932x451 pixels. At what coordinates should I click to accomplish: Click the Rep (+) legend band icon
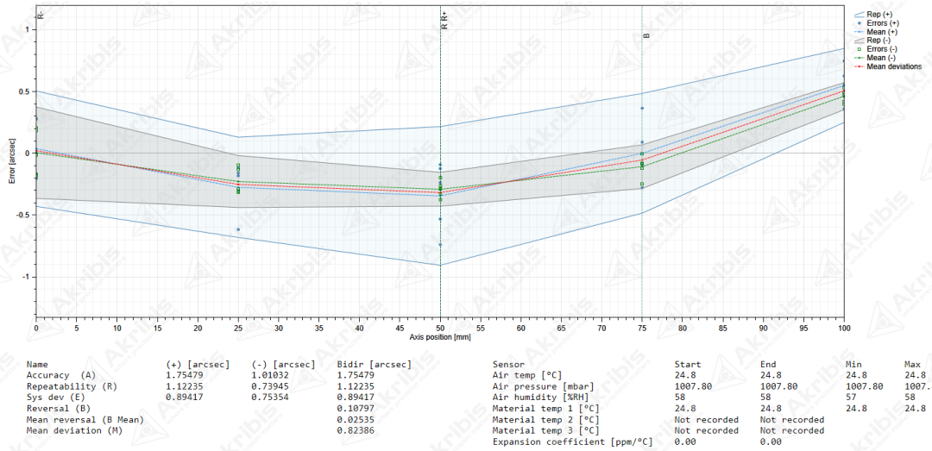pos(859,15)
